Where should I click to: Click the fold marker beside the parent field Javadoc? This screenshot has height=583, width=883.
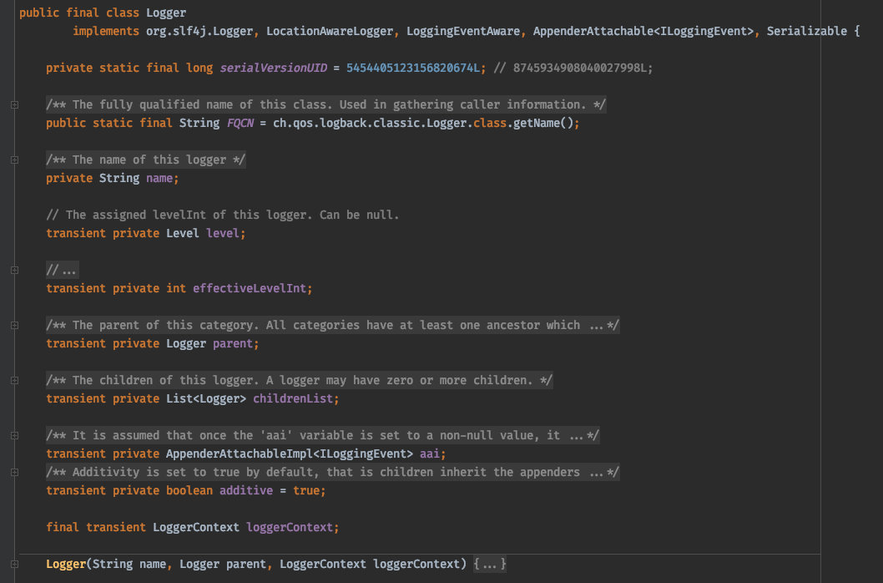tap(13, 325)
